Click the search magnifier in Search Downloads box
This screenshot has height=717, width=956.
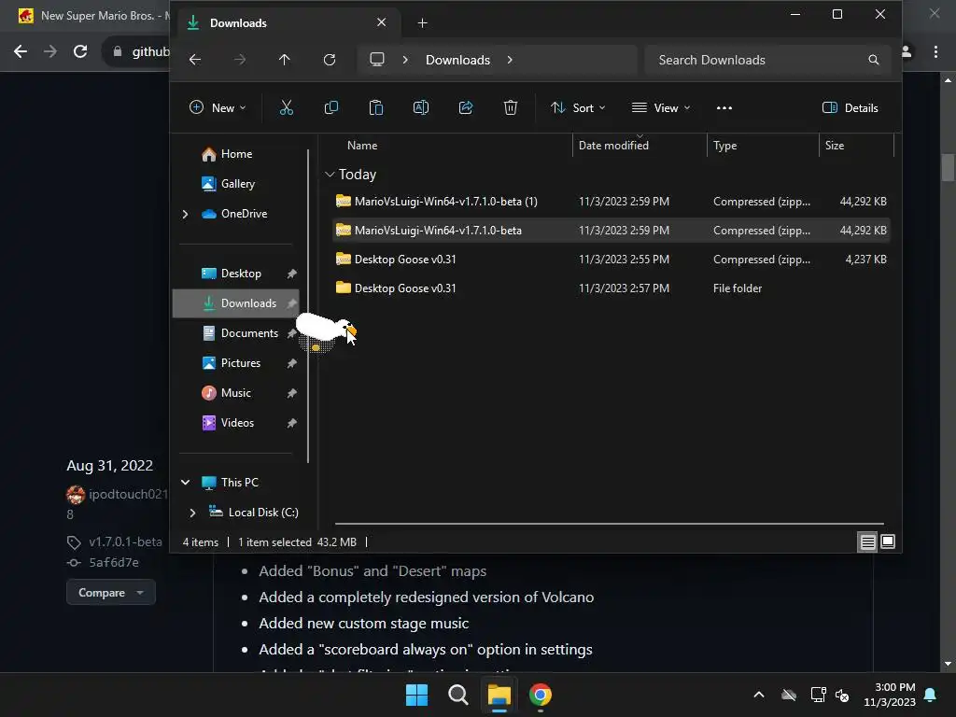click(874, 60)
